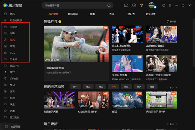Image resolution: width=195 pixels, height=130 pixels.
Task: Click 现在就出发·更新 title link
Action: [x=55, y=68]
